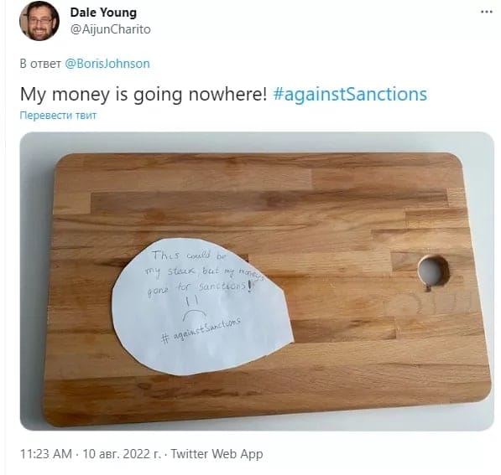Open the Dale Young display name
501x475 pixels.
point(103,13)
